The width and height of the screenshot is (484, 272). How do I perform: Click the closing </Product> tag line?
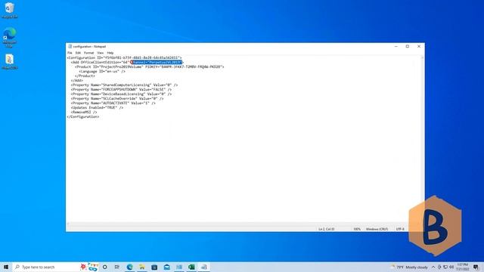click(85, 76)
